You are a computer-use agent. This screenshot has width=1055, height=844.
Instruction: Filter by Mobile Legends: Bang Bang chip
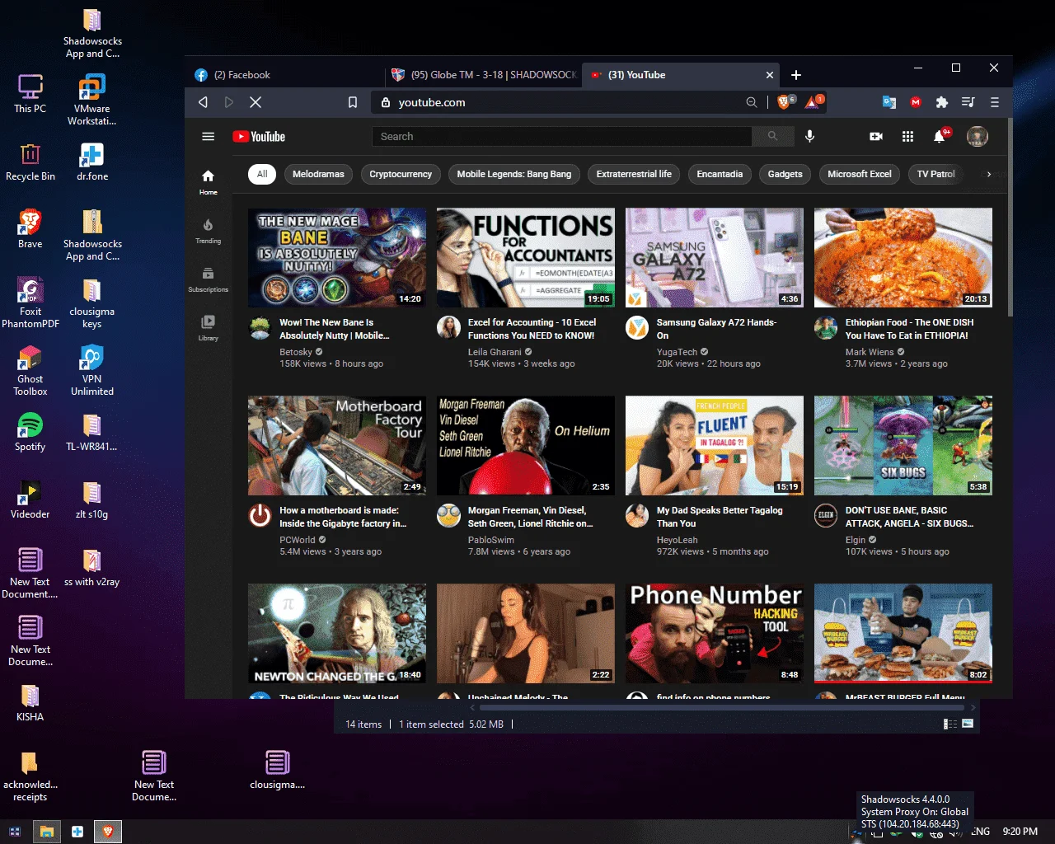point(514,174)
